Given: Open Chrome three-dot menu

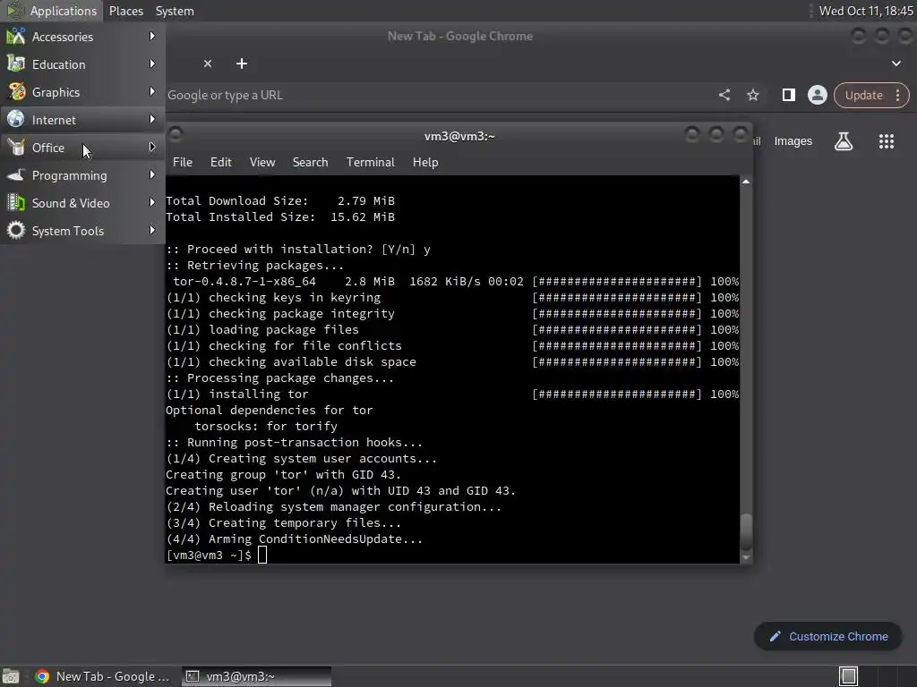Looking at the screenshot, I should click(897, 95).
